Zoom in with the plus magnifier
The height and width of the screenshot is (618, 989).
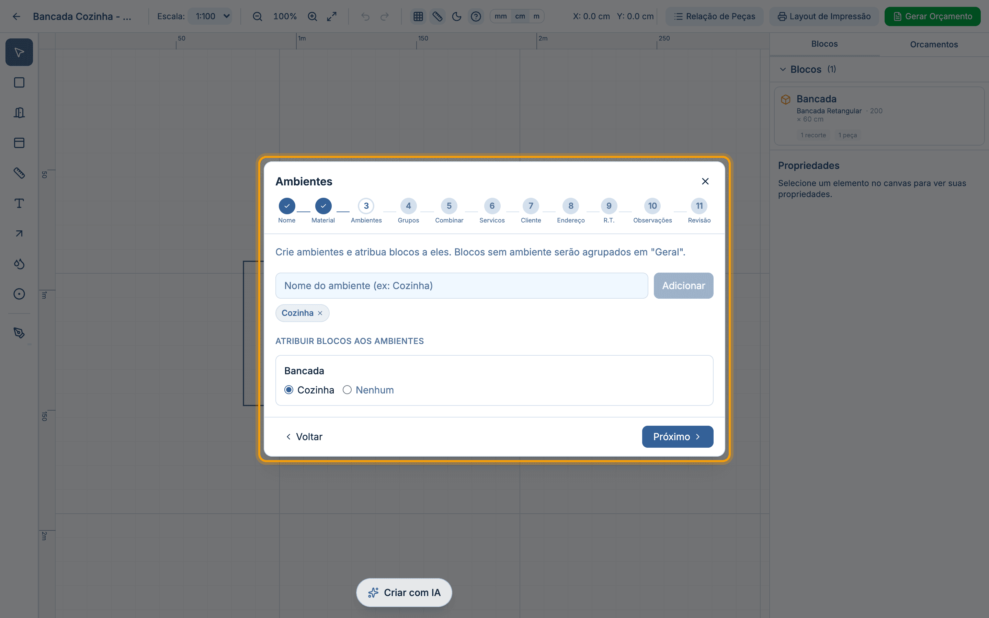tap(312, 16)
